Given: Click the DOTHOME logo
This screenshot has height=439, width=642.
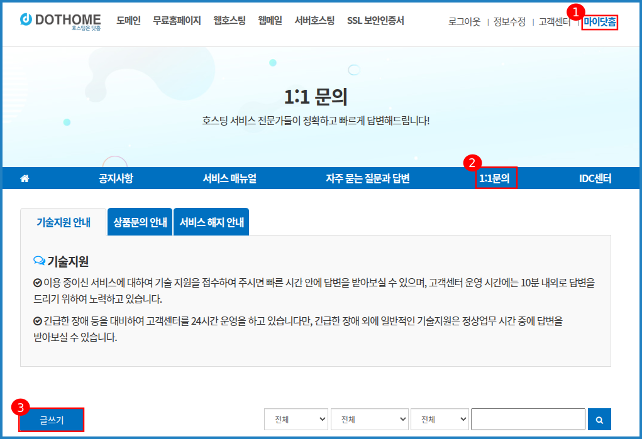Looking at the screenshot, I should point(60,22).
